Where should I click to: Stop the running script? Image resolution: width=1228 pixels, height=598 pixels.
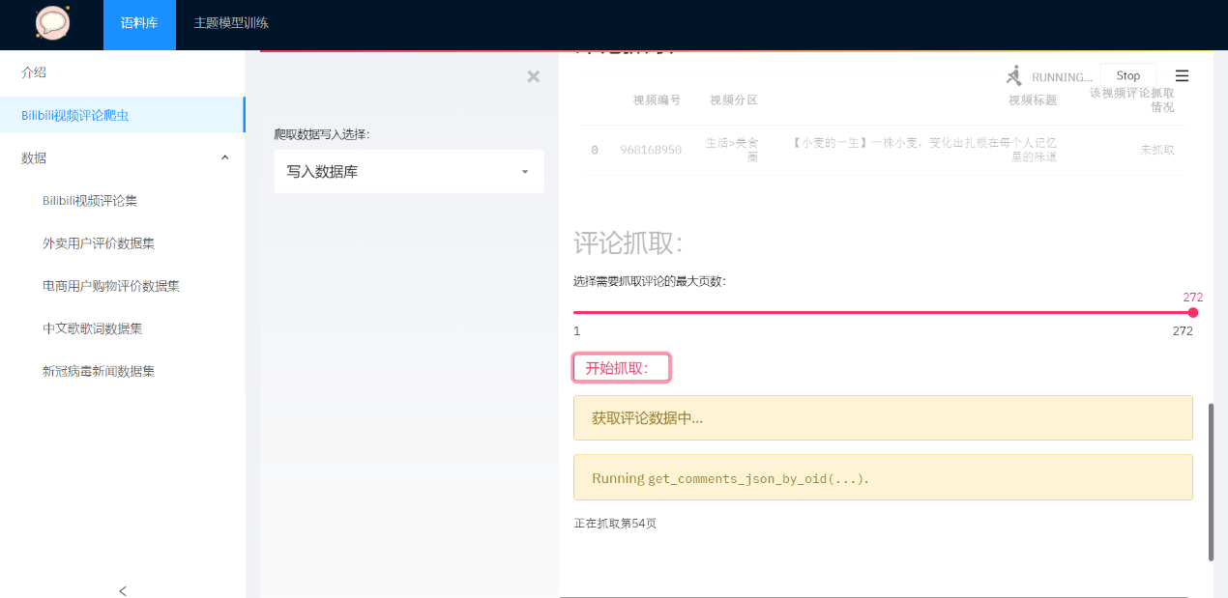click(x=1127, y=75)
